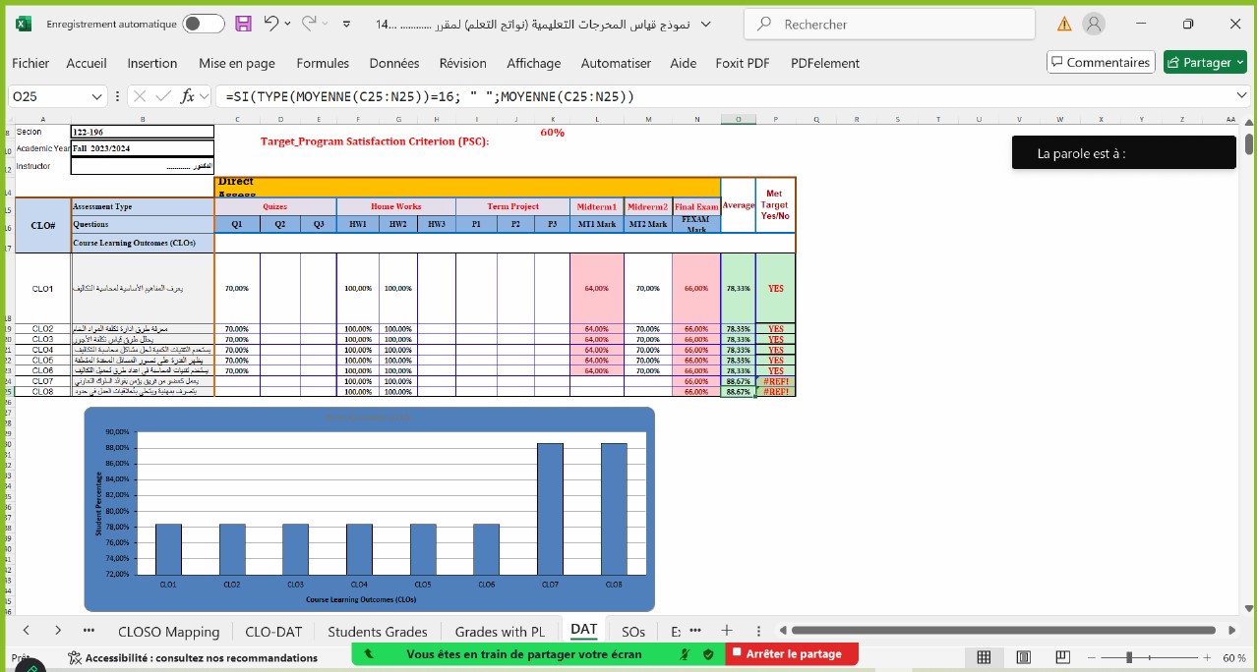Click the Undo arrow icon
This screenshot has height=672, width=1257.
[x=271, y=24]
